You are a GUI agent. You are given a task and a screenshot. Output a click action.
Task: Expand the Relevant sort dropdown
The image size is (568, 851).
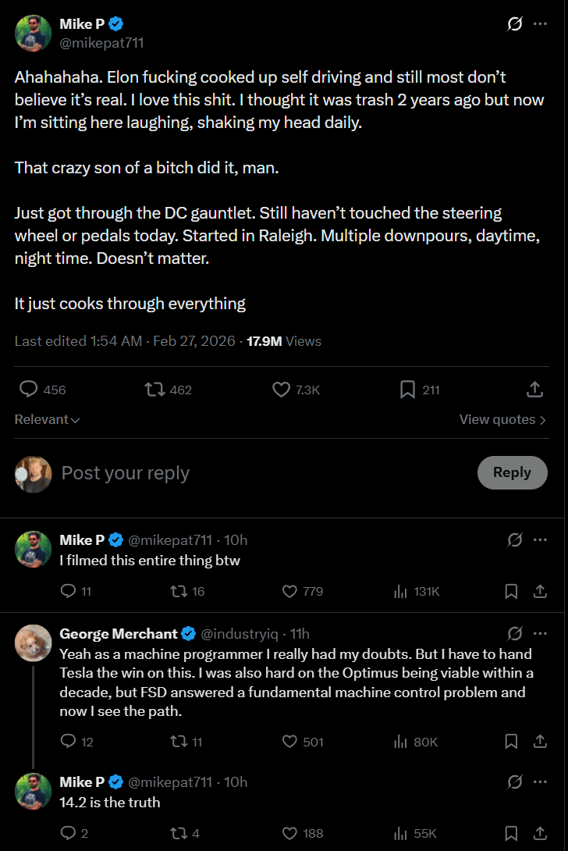48,419
